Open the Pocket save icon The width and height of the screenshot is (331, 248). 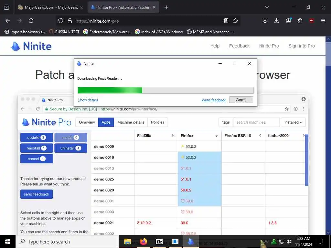(x=265, y=21)
